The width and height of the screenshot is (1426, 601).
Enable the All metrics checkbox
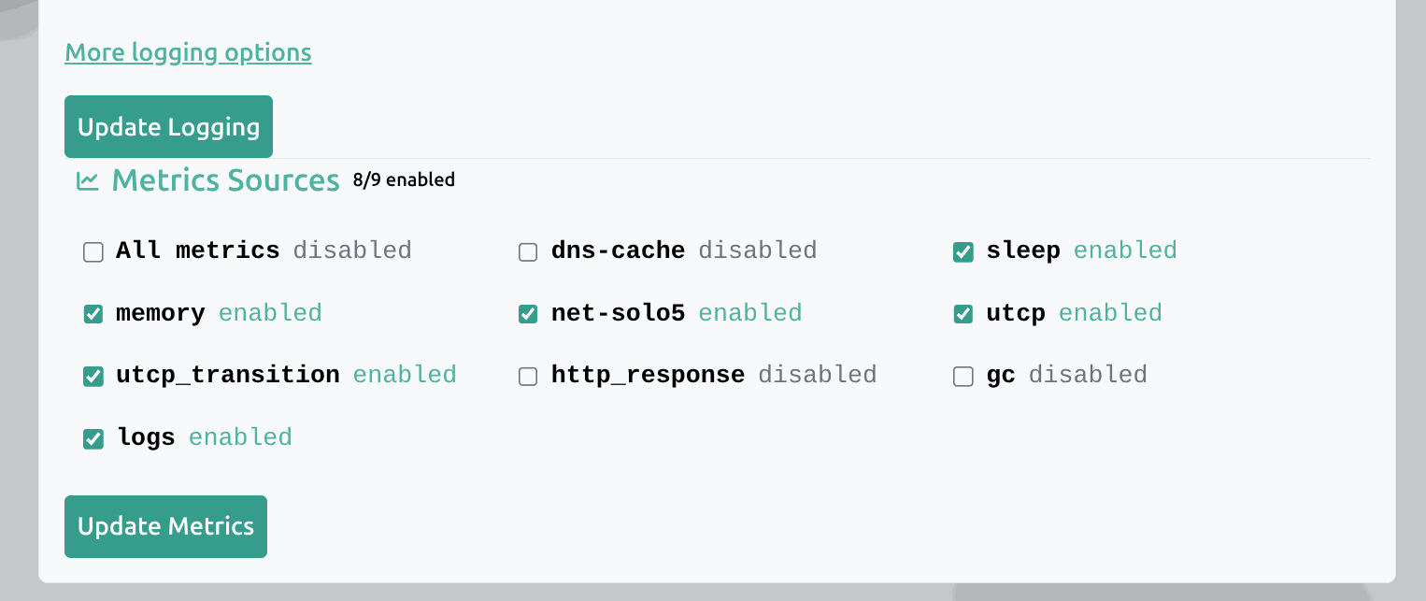coord(93,252)
